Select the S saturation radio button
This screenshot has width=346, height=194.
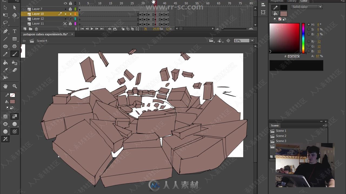pyautogui.click(x=309, y=29)
